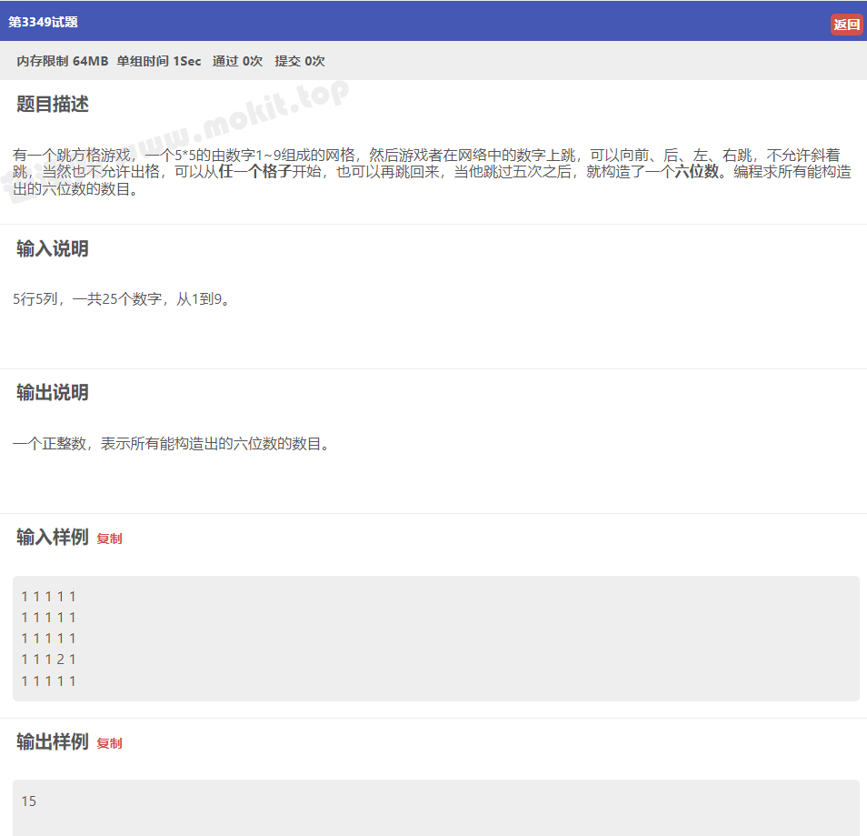Screen dimensions: 867x836
Task: Click the red 返回 button
Action: (x=846, y=25)
